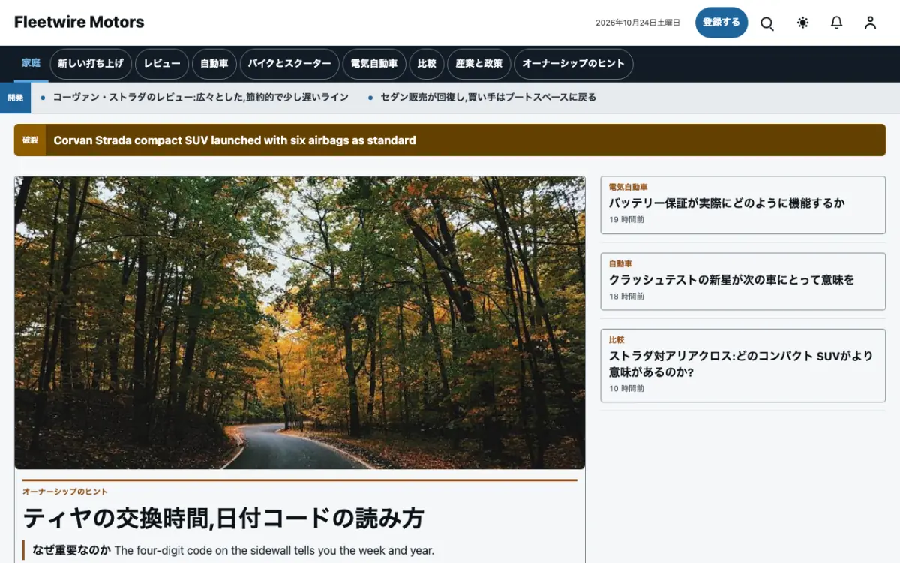Click the 破裂 breaking label
Screen dimensions: 900x563
point(30,140)
